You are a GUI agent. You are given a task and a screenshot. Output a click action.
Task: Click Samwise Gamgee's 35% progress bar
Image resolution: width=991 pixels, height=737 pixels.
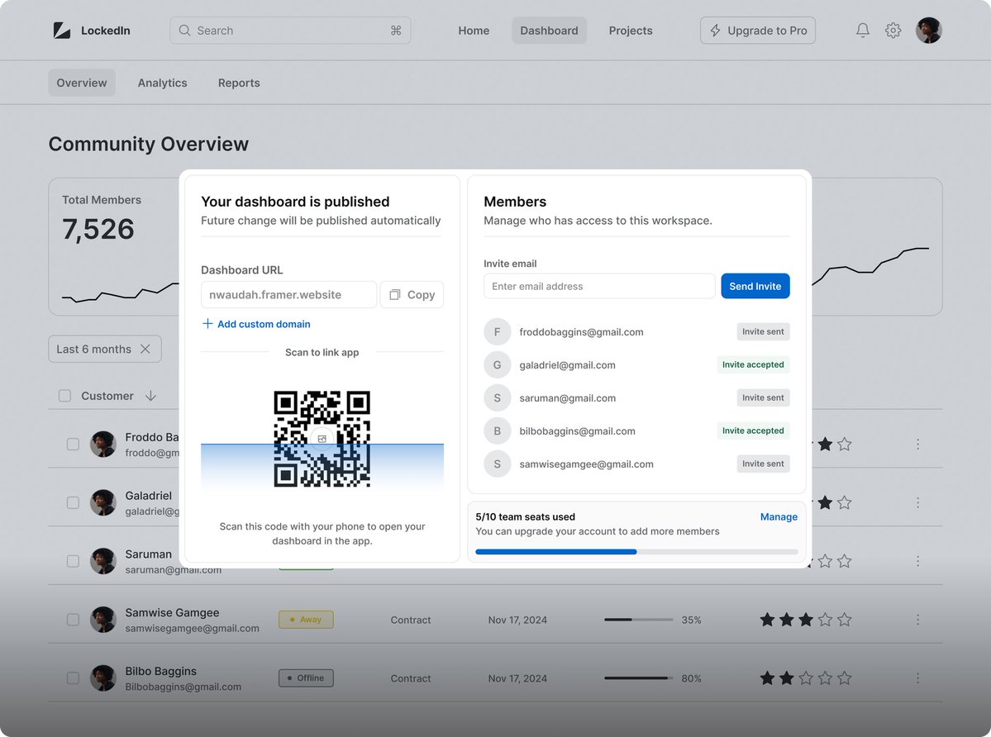638,620
